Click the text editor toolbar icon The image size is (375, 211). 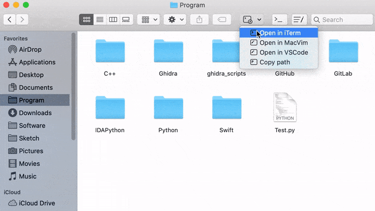click(x=299, y=20)
